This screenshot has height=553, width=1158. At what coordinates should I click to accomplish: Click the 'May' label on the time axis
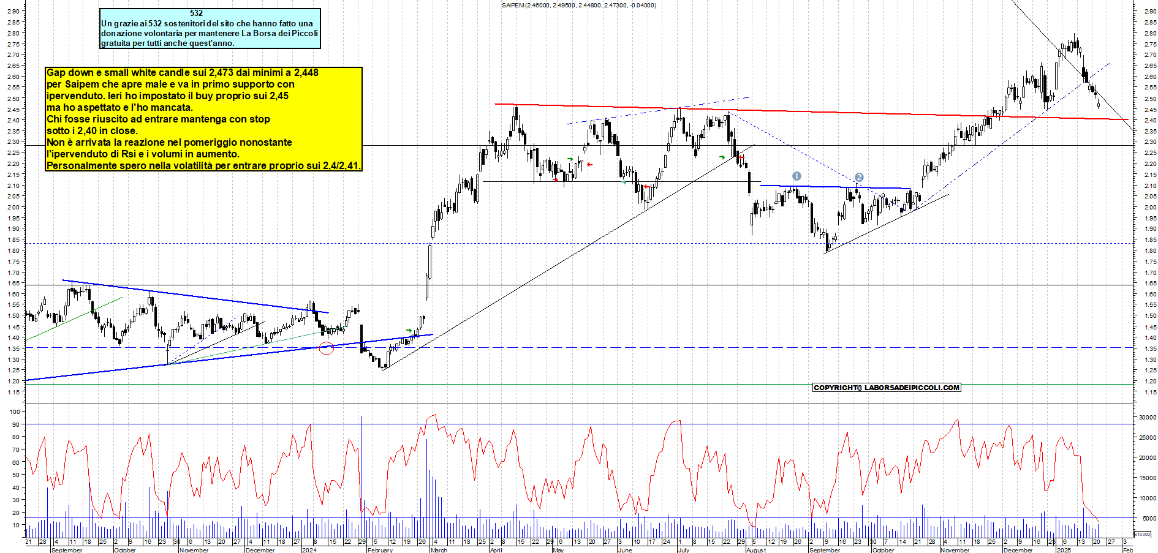tap(558, 550)
